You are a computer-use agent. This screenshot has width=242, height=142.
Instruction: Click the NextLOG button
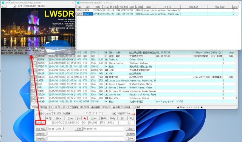pyautogui.click(x=130, y=134)
